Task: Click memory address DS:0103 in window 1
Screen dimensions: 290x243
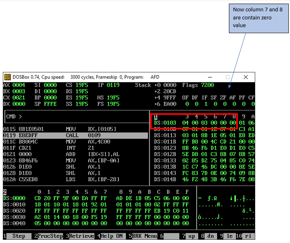Action: tap(165, 123)
